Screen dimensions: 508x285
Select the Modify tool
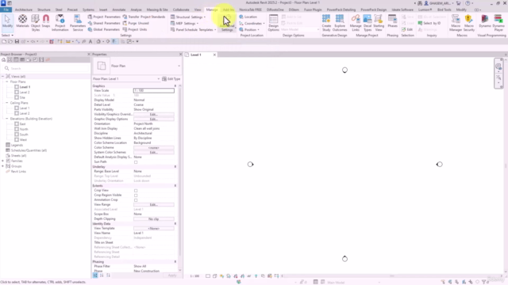point(7,22)
